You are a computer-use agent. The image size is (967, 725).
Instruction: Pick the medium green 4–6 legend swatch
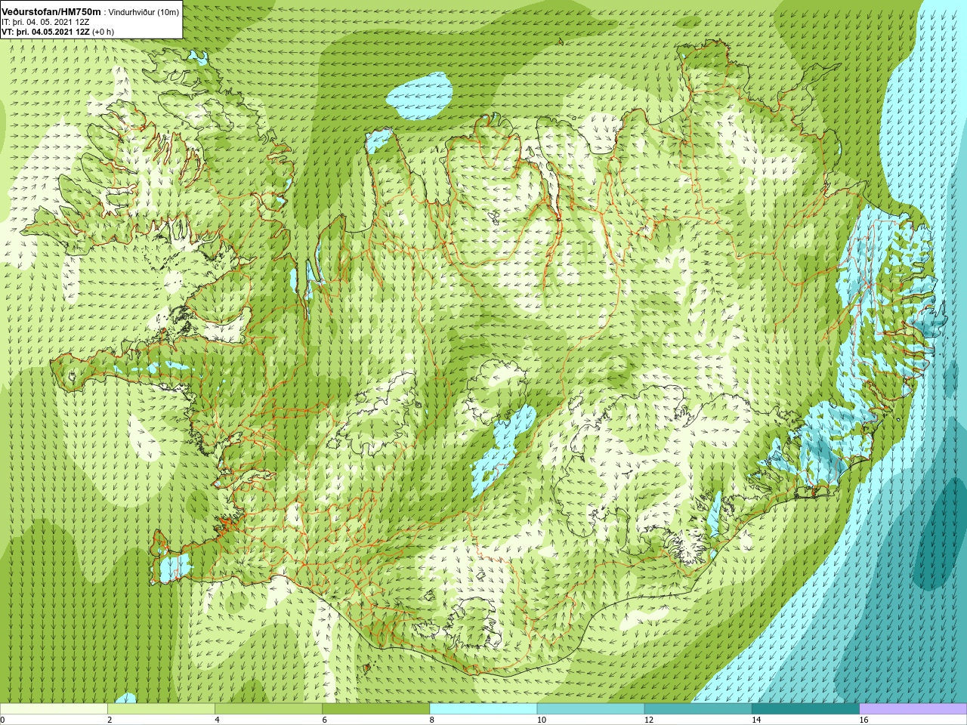(x=268, y=708)
